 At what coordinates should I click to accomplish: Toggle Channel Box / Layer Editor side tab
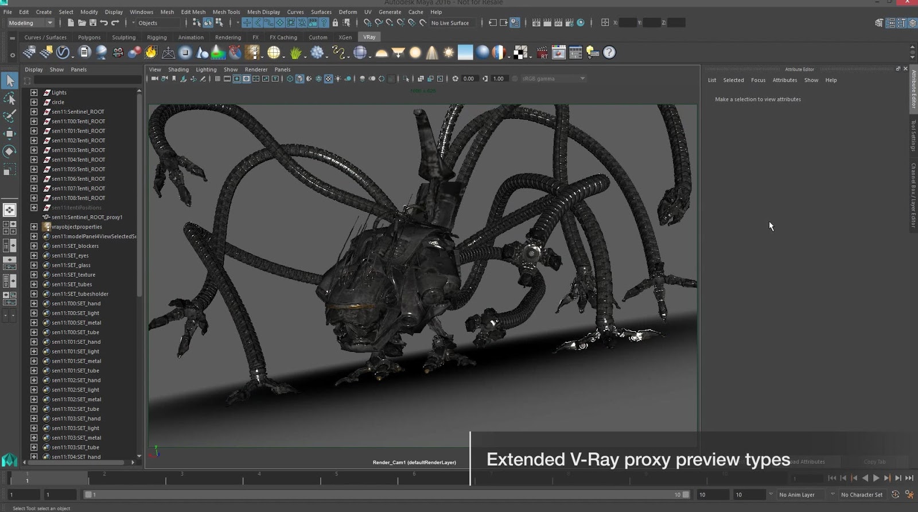click(x=913, y=195)
